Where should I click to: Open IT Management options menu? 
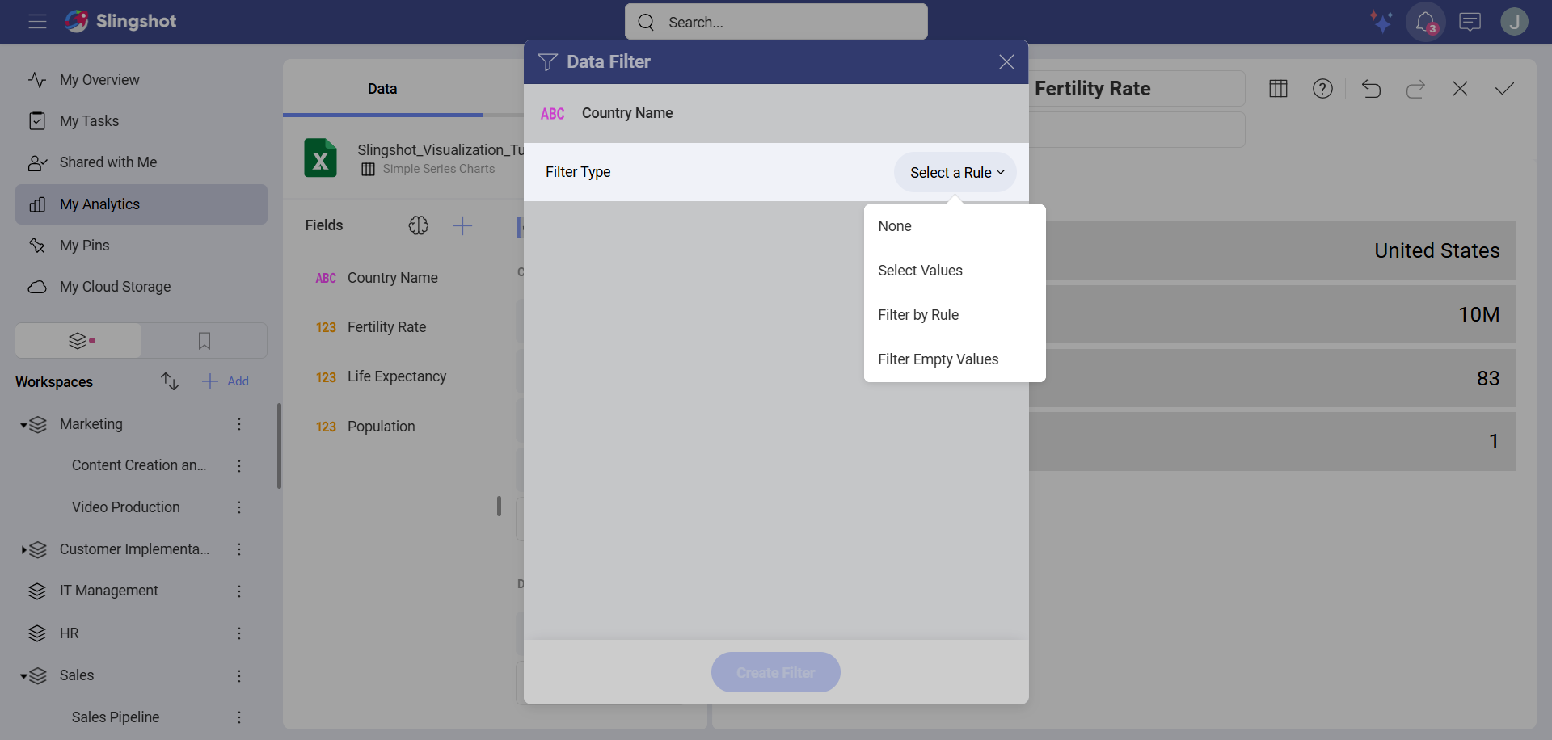[239, 591]
